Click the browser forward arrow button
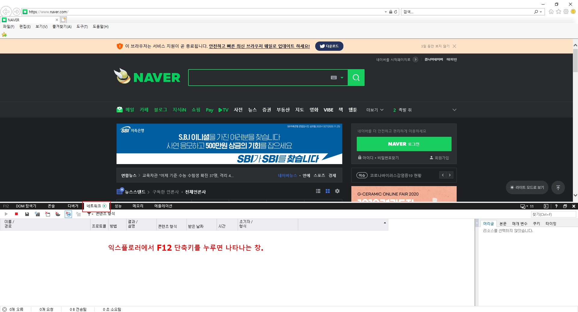Image resolution: width=578 pixels, height=312 pixels. click(x=17, y=12)
